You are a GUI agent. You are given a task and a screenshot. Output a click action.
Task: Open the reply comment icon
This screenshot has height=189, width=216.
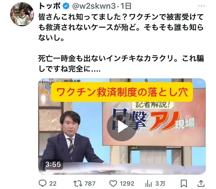click(x=43, y=183)
